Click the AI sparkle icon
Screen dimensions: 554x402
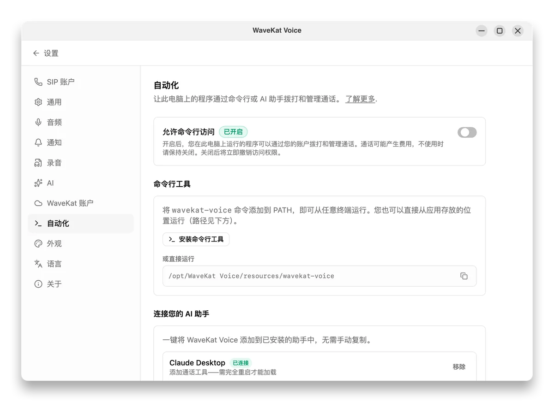click(38, 183)
